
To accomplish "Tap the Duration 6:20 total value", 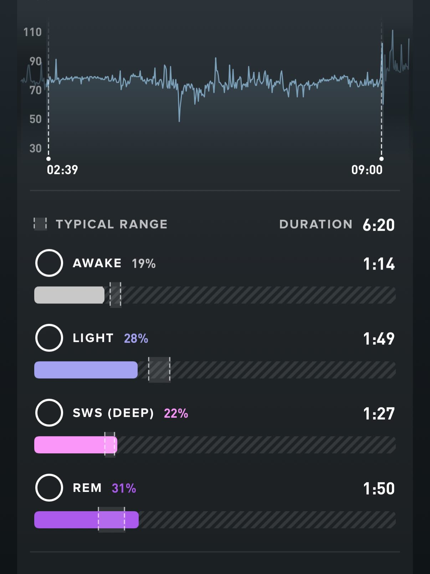I will 378,225.
